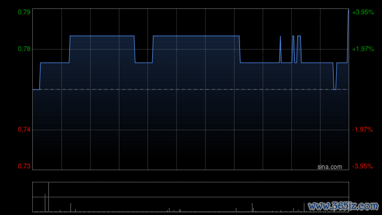382x215 pixels.
Task: Click the -3.95% percentage label
Action: (362, 166)
